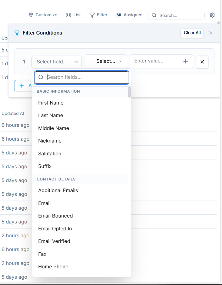Image resolution: width=222 pixels, height=285 pixels.
Task: Expand the Select field dropdown
Action: 57,62
